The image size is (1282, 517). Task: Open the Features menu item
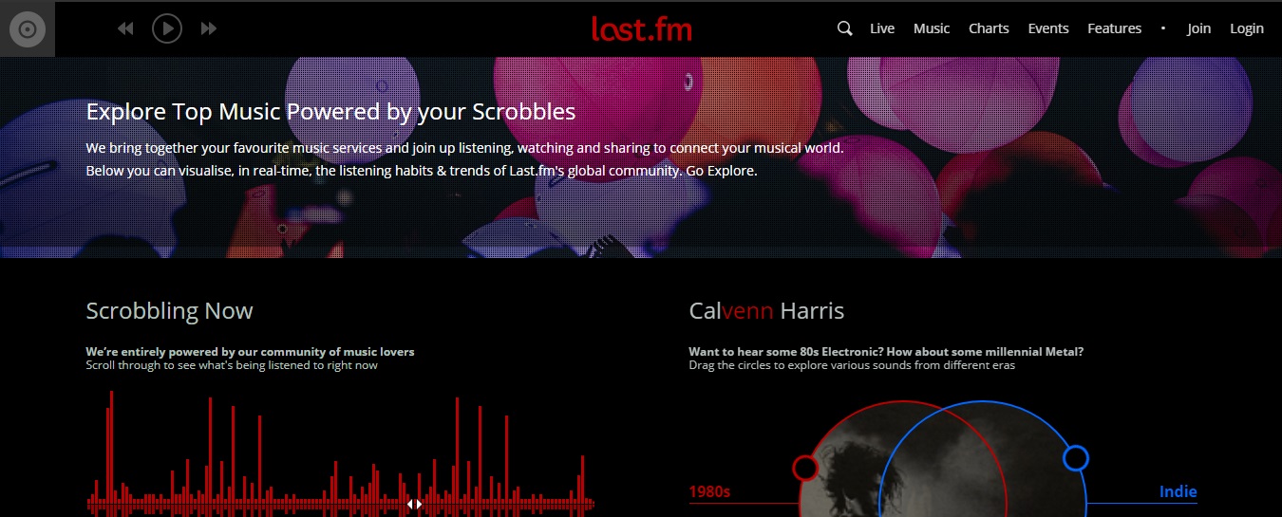1114,28
